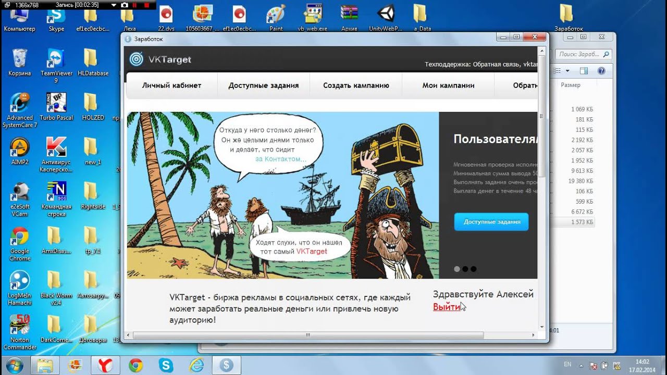Open the Black Worm v2.4 folder

tap(55, 288)
